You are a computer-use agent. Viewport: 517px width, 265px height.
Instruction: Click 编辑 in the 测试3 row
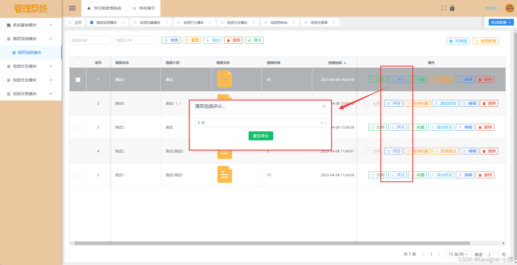465,127
